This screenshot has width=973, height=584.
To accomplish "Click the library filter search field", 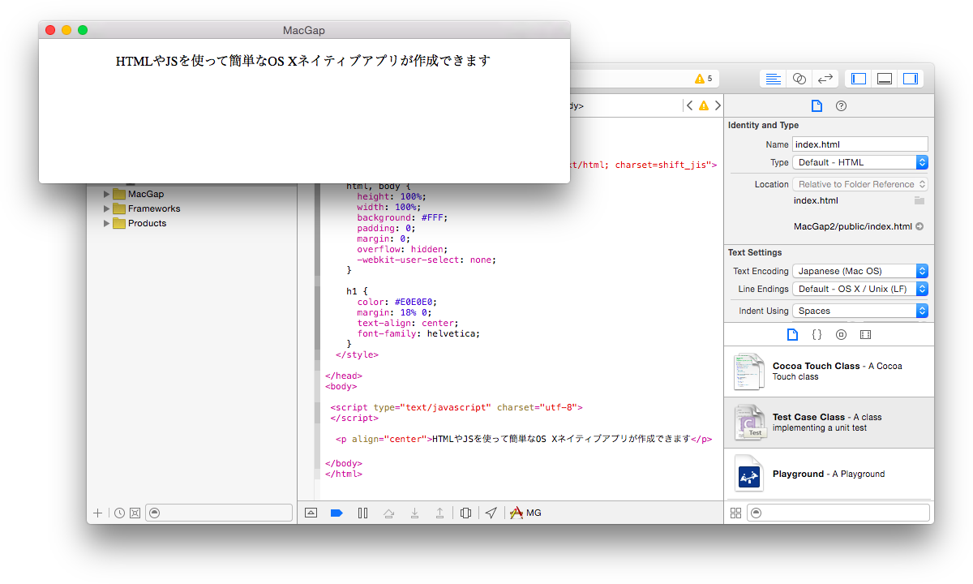I will (x=838, y=513).
